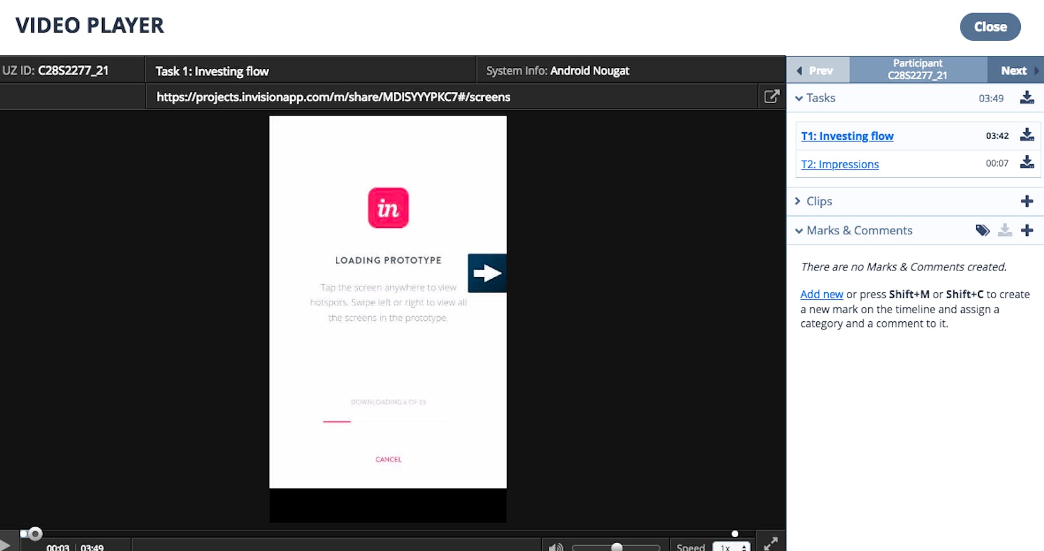Enter fullscreen mode
1044x551 pixels.
(x=771, y=544)
